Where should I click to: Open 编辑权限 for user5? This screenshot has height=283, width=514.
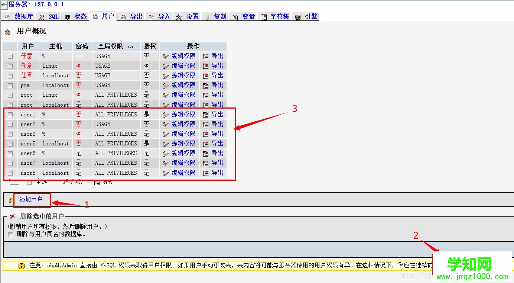(x=183, y=144)
